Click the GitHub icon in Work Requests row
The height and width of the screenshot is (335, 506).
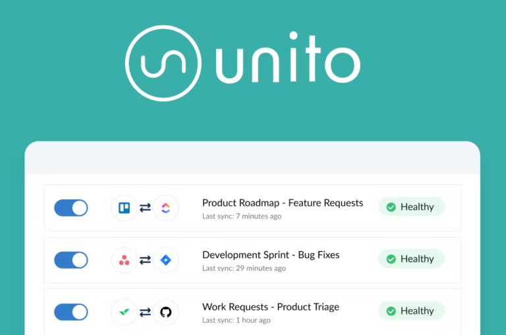(x=165, y=312)
